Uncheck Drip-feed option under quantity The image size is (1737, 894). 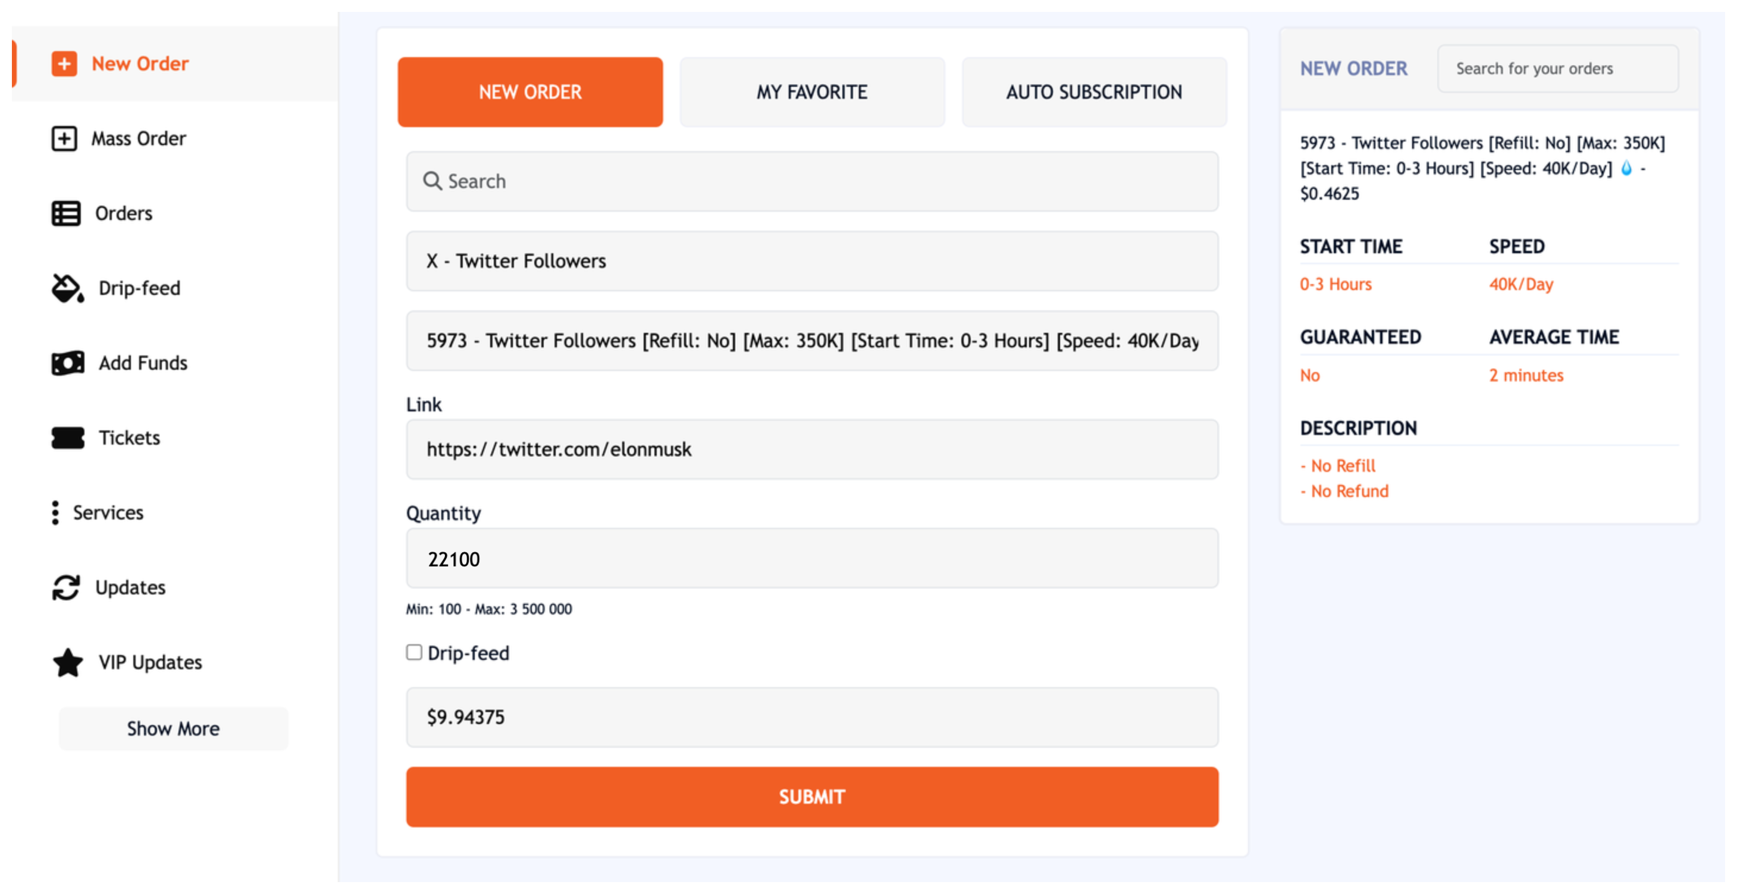click(413, 651)
